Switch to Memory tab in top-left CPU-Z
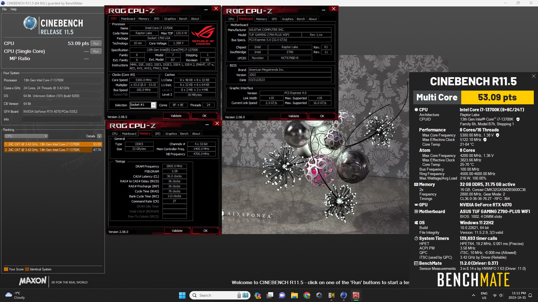This screenshot has height=302, width=538. pos(144,19)
